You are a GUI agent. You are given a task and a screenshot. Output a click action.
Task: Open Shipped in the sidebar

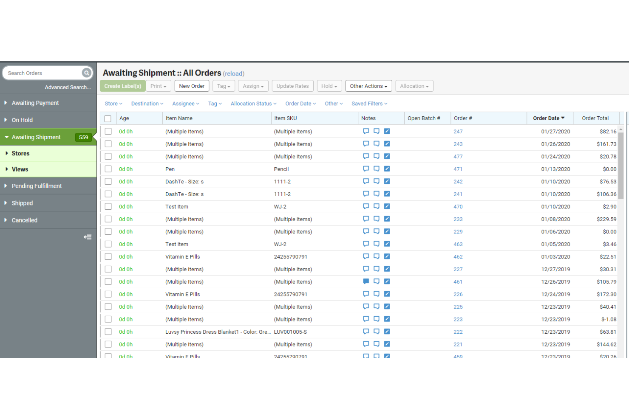click(x=48, y=203)
